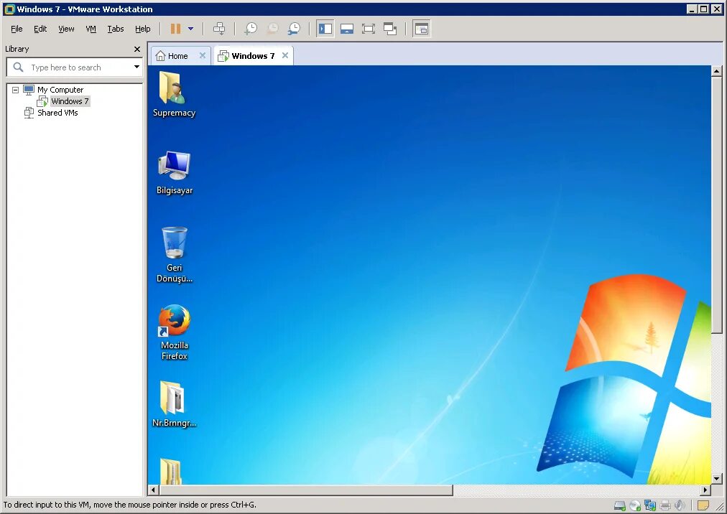Click the horizontal scrollbar right arrow

[705, 490]
